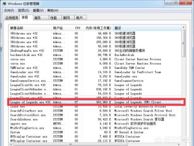Image resolution: width=194 pixels, height=146 pixels.
Task: Select the 360chrome.exe row using 56,048 K
Action: pos(95,46)
